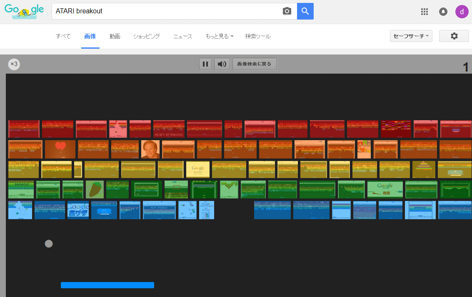Open the ニュース tab
Viewport: 472px width, 297px height.
coord(183,36)
